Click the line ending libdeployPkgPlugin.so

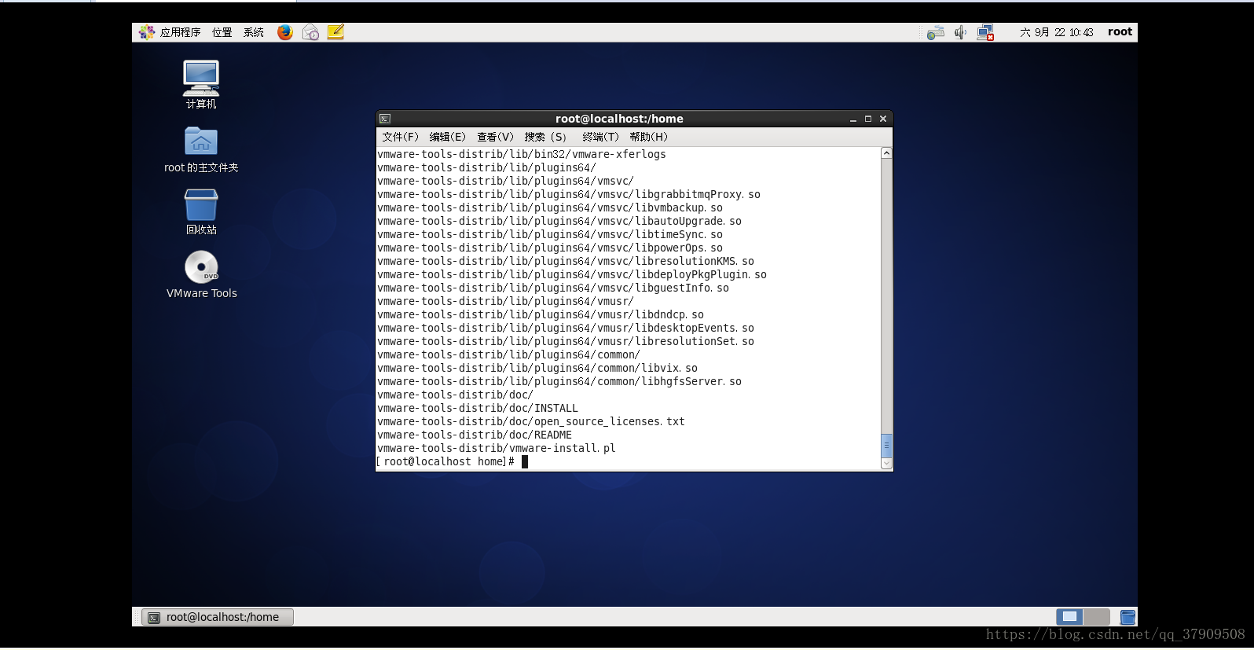coord(572,274)
